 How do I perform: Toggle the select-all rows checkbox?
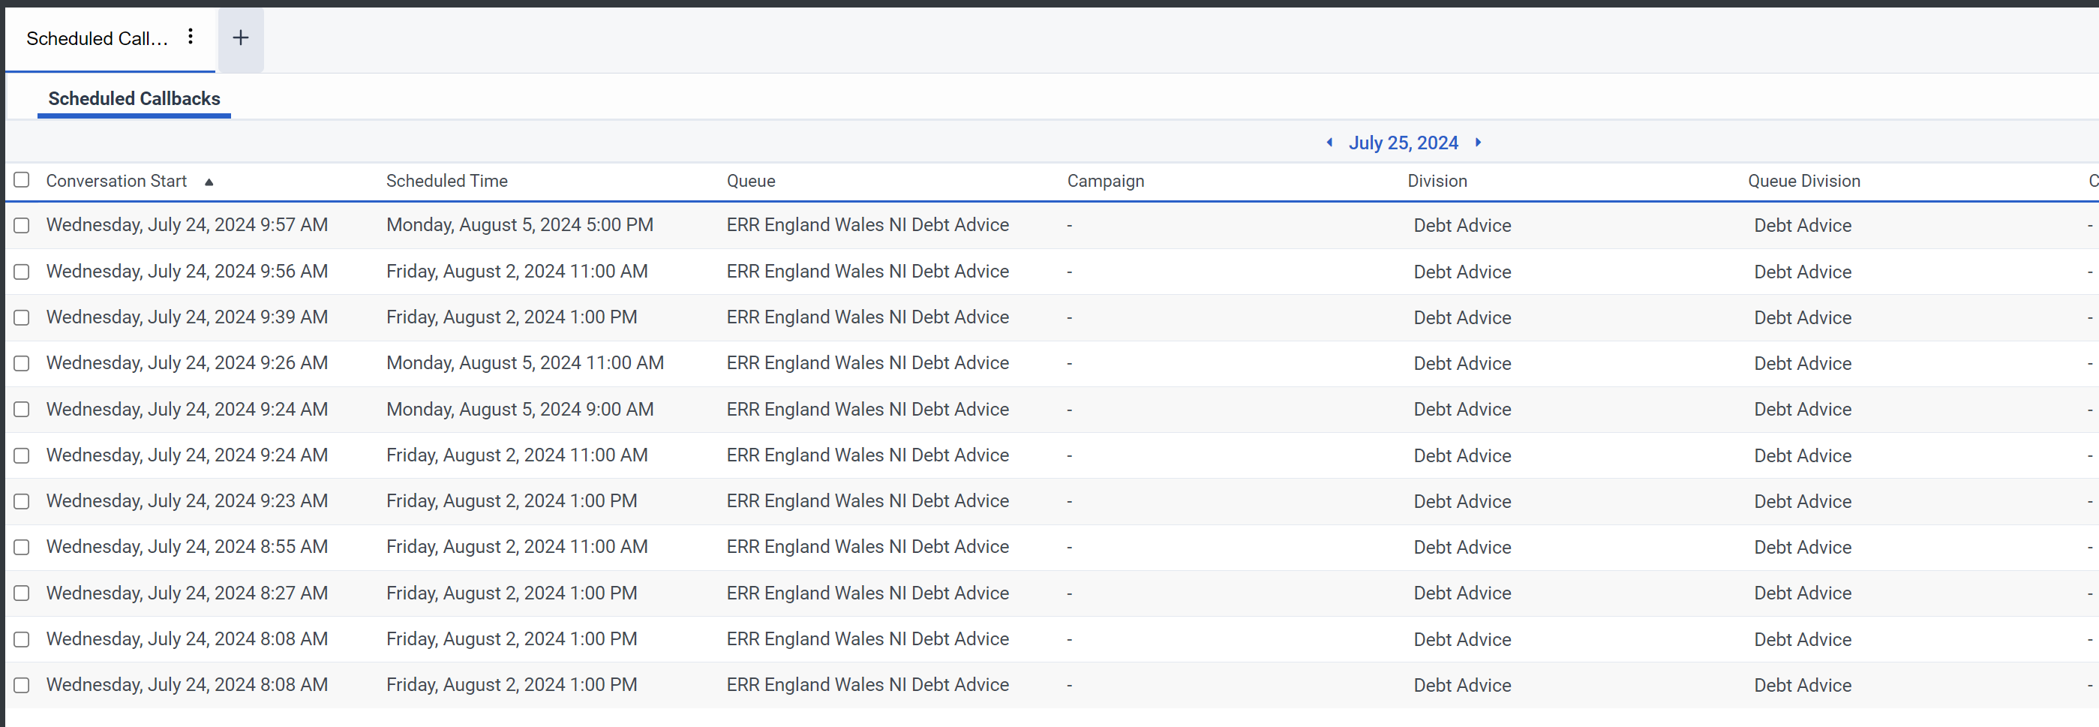22,180
